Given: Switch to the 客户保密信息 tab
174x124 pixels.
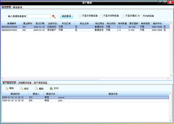Looking at the screenshot, I should [41, 83].
